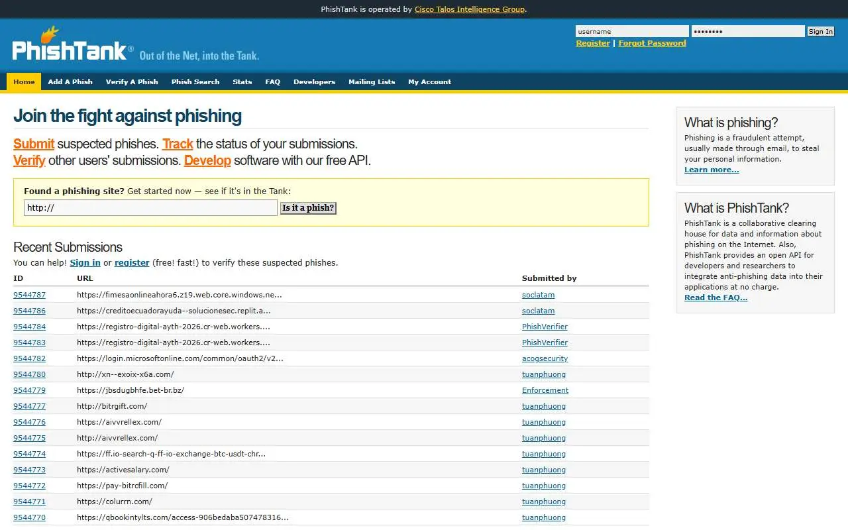Open acogsecurity submitter profile
This screenshot has width=848, height=530.
click(x=545, y=358)
